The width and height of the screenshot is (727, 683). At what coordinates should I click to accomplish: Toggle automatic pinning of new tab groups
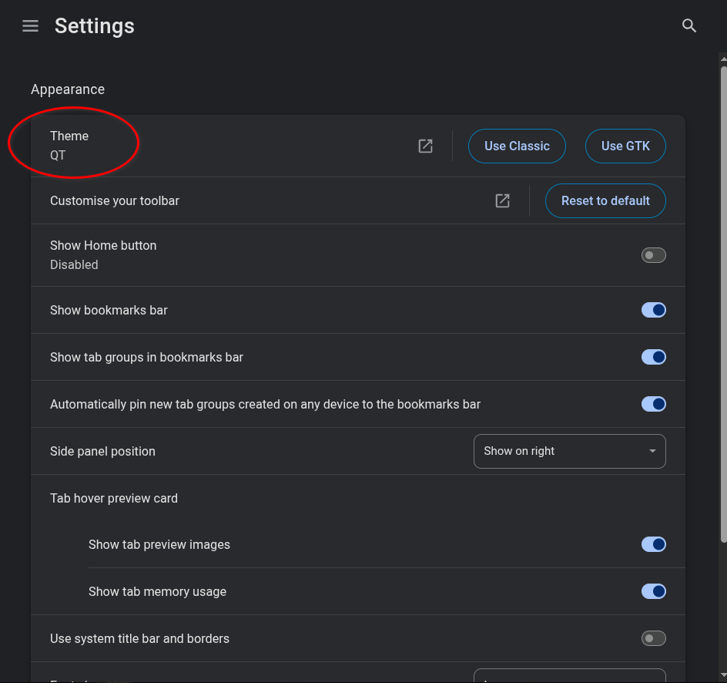click(653, 404)
